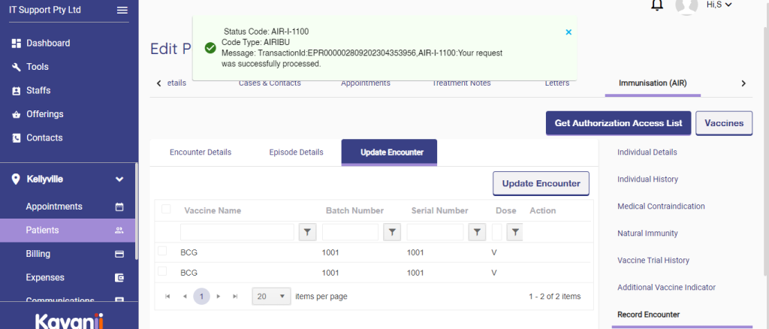
Task: Click the Vaccine Name filter icon
Action: (x=308, y=233)
